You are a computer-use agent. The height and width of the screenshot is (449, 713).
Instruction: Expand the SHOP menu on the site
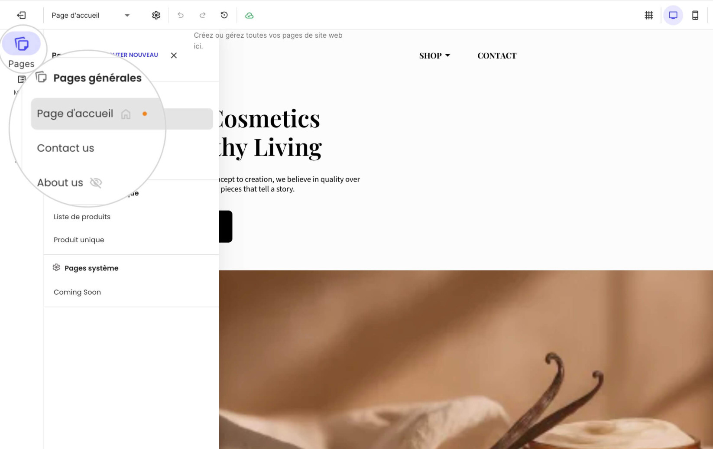tap(434, 55)
